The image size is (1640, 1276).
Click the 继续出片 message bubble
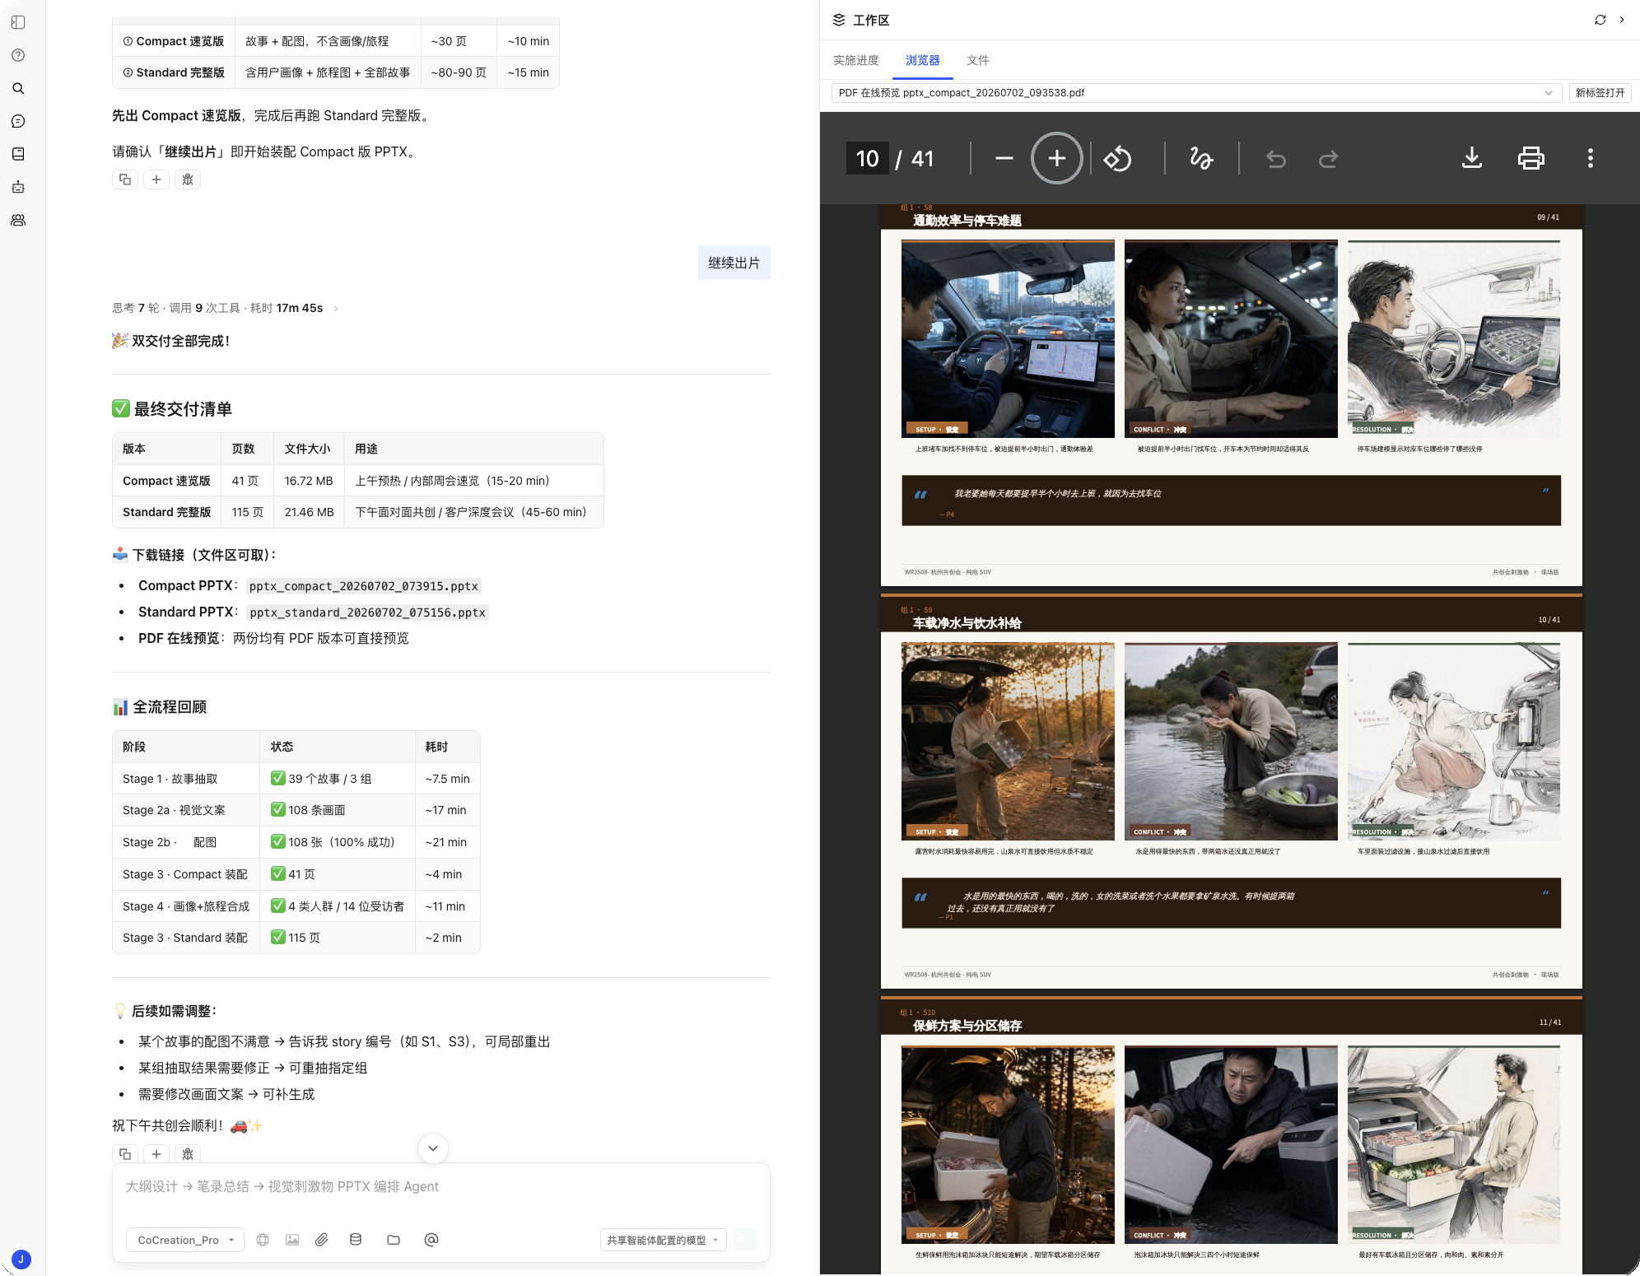pyautogui.click(x=734, y=263)
